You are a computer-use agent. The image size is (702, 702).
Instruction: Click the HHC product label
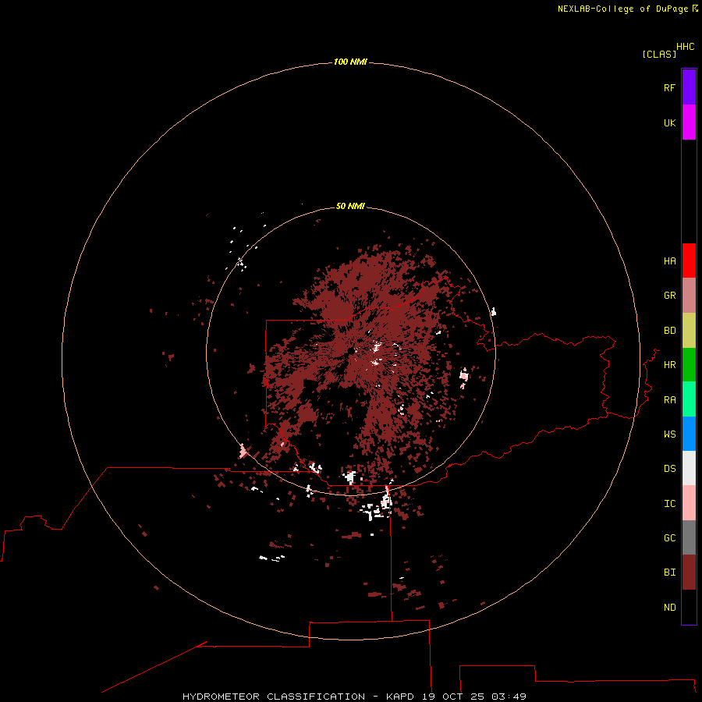(x=686, y=47)
